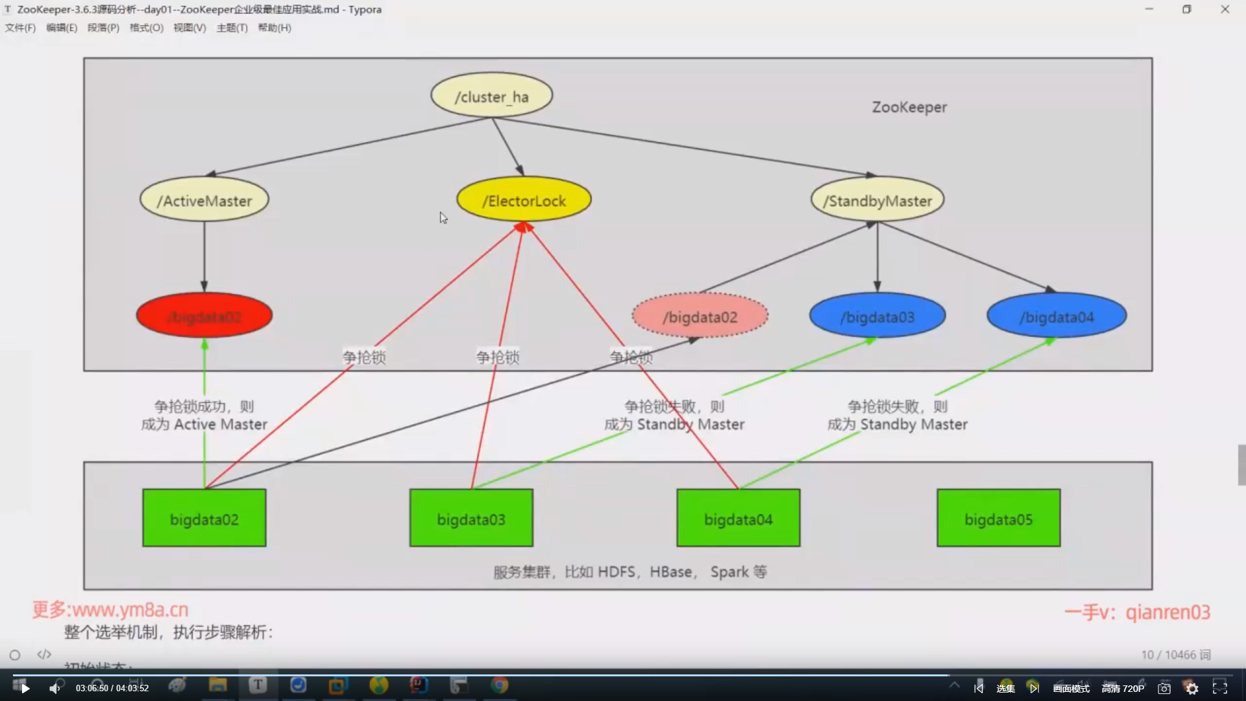Toggle the Typora sidebar circle icon
The height and width of the screenshot is (701, 1246).
pyautogui.click(x=15, y=655)
